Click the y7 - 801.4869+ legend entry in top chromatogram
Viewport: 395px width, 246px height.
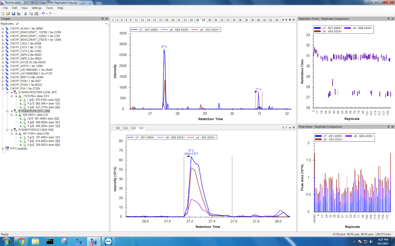[144, 30]
